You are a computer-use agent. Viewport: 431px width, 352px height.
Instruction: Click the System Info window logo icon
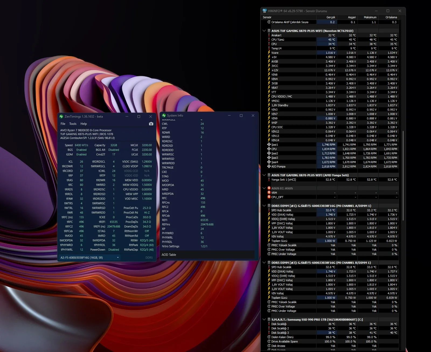pos(164,115)
